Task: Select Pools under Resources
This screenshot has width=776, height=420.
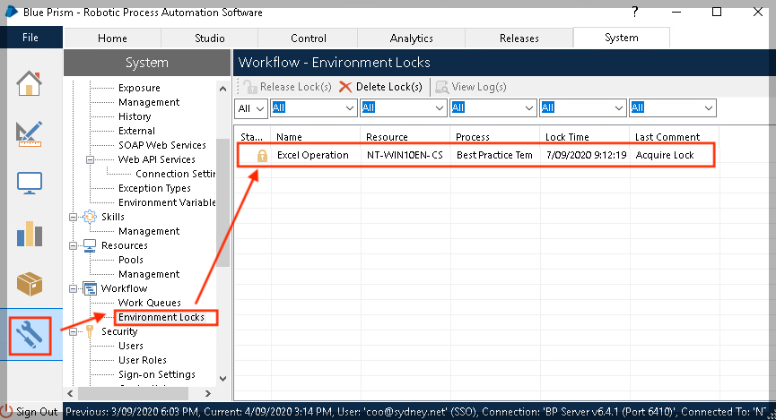Action: pyautogui.click(x=131, y=260)
